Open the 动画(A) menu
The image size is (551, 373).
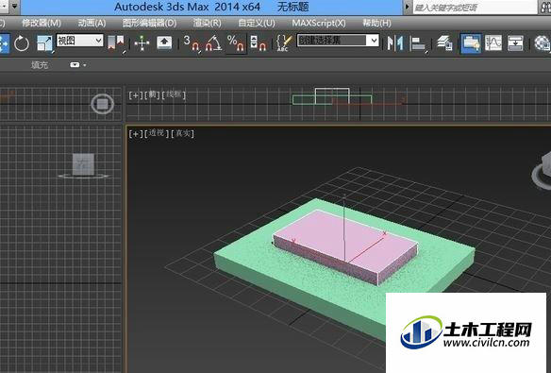coord(92,24)
